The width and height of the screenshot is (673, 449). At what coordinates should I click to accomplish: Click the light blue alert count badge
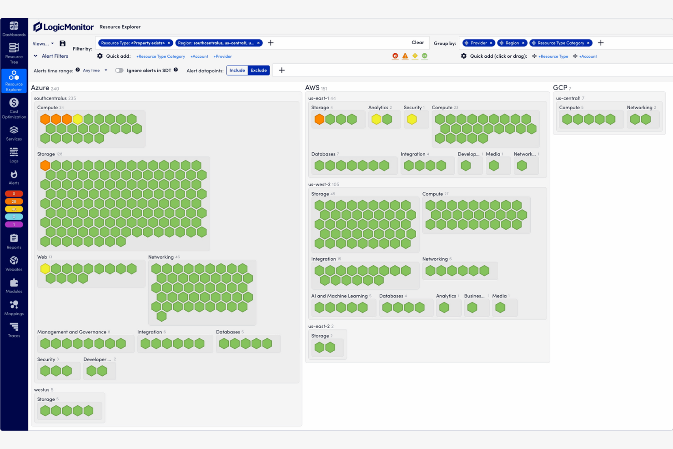tap(14, 217)
